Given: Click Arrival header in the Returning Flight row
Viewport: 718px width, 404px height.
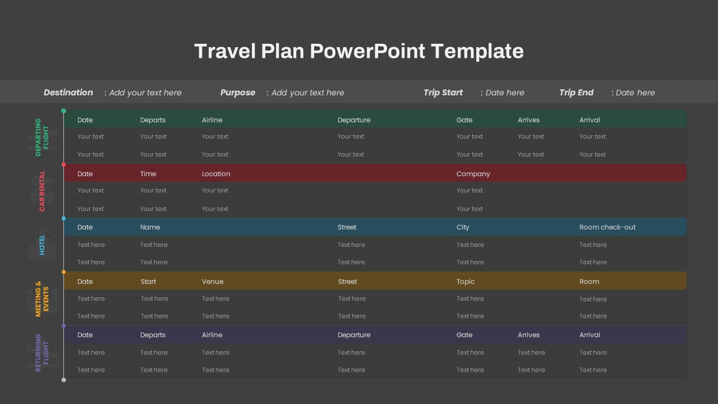Looking at the screenshot, I should point(590,335).
